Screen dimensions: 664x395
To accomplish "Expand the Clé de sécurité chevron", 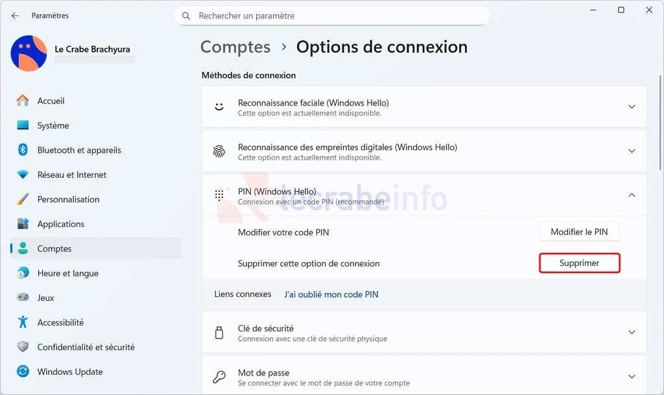I will tap(632, 332).
